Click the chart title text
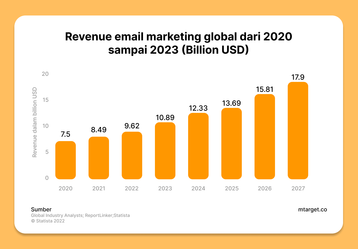Screen dimensions: 358x249 click(179, 43)
